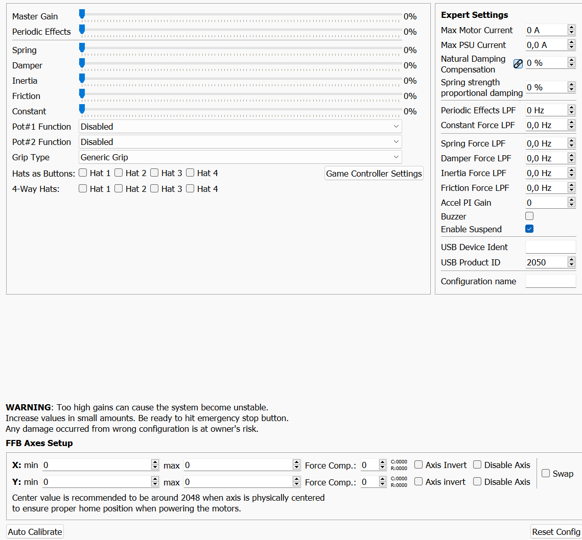
Task: Increase X min value with up arrow
Action: pos(155,462)
